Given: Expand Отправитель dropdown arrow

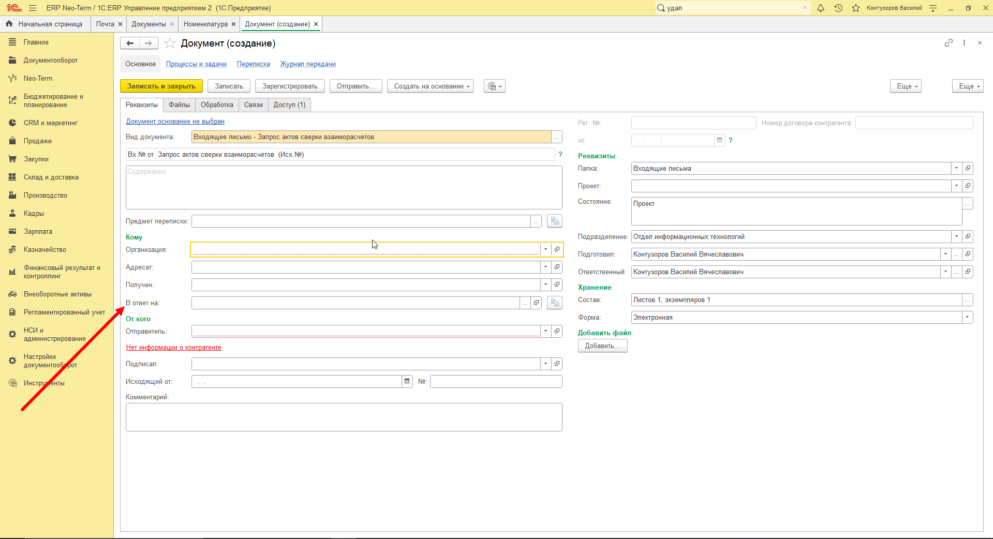Looking at the screenshot, I should pos(545,331).
